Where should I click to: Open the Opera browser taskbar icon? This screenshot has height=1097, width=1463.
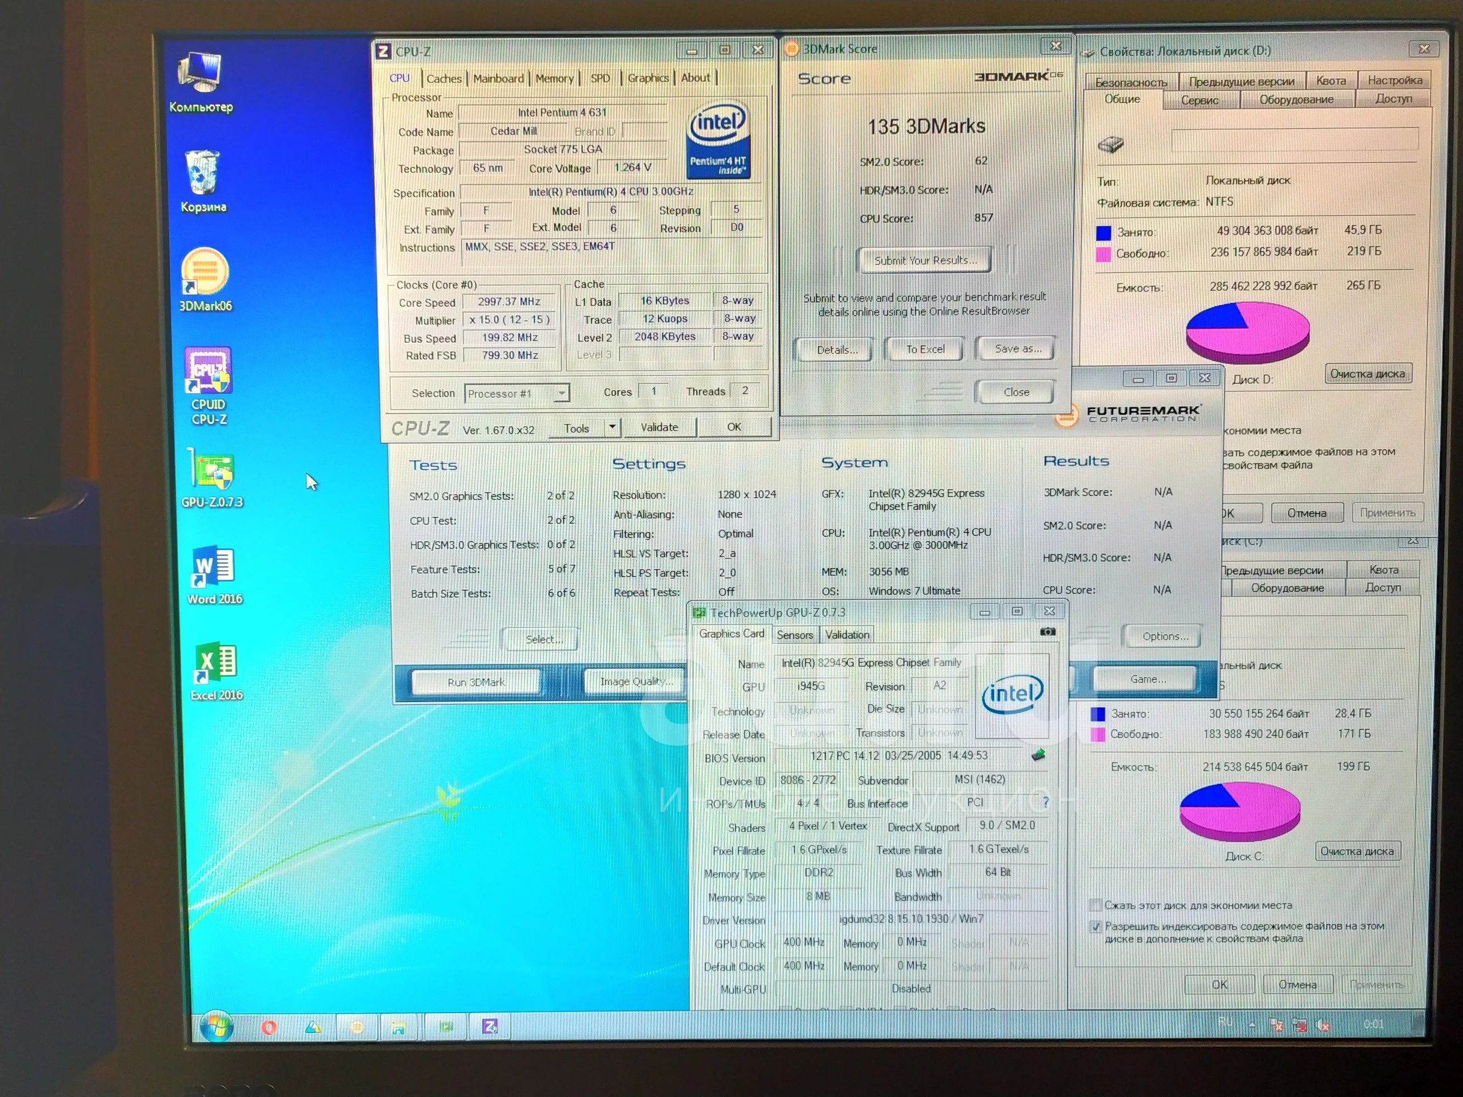click(269, 1027)
